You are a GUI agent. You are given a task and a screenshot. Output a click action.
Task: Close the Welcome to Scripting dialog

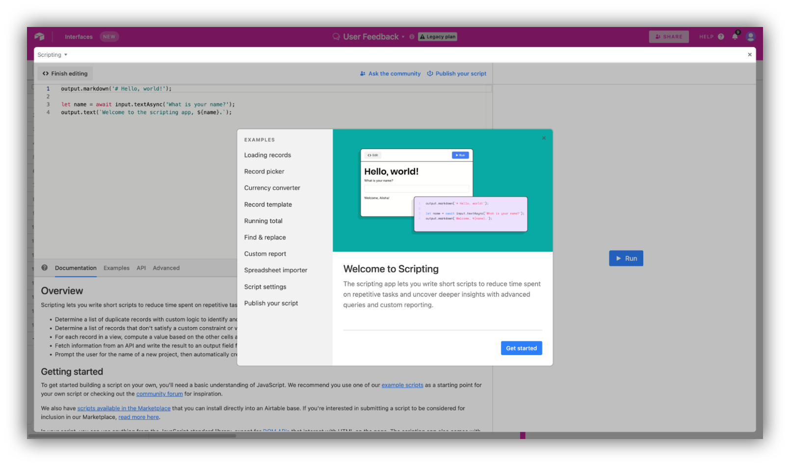click(544, 138)
